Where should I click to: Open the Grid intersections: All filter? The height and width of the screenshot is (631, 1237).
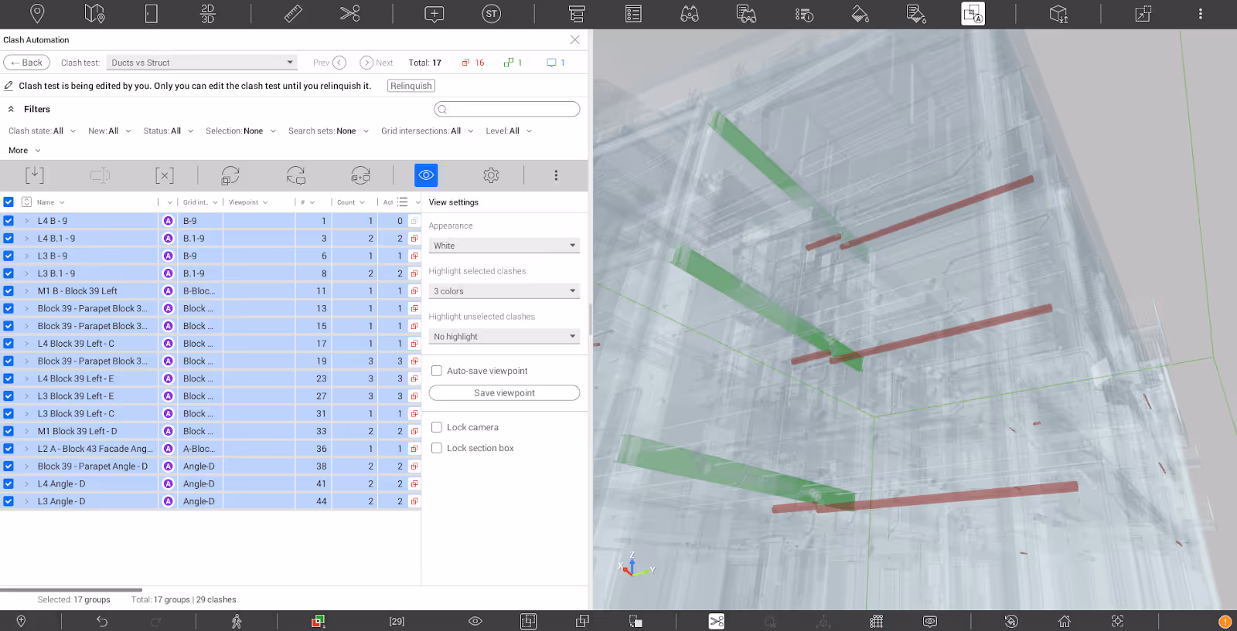coord(427,131)
